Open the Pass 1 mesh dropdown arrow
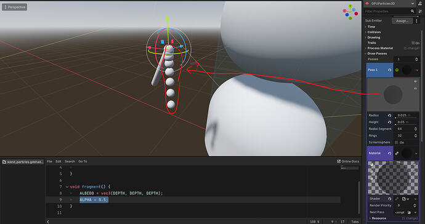425x224 pixels. pos(417,70)
